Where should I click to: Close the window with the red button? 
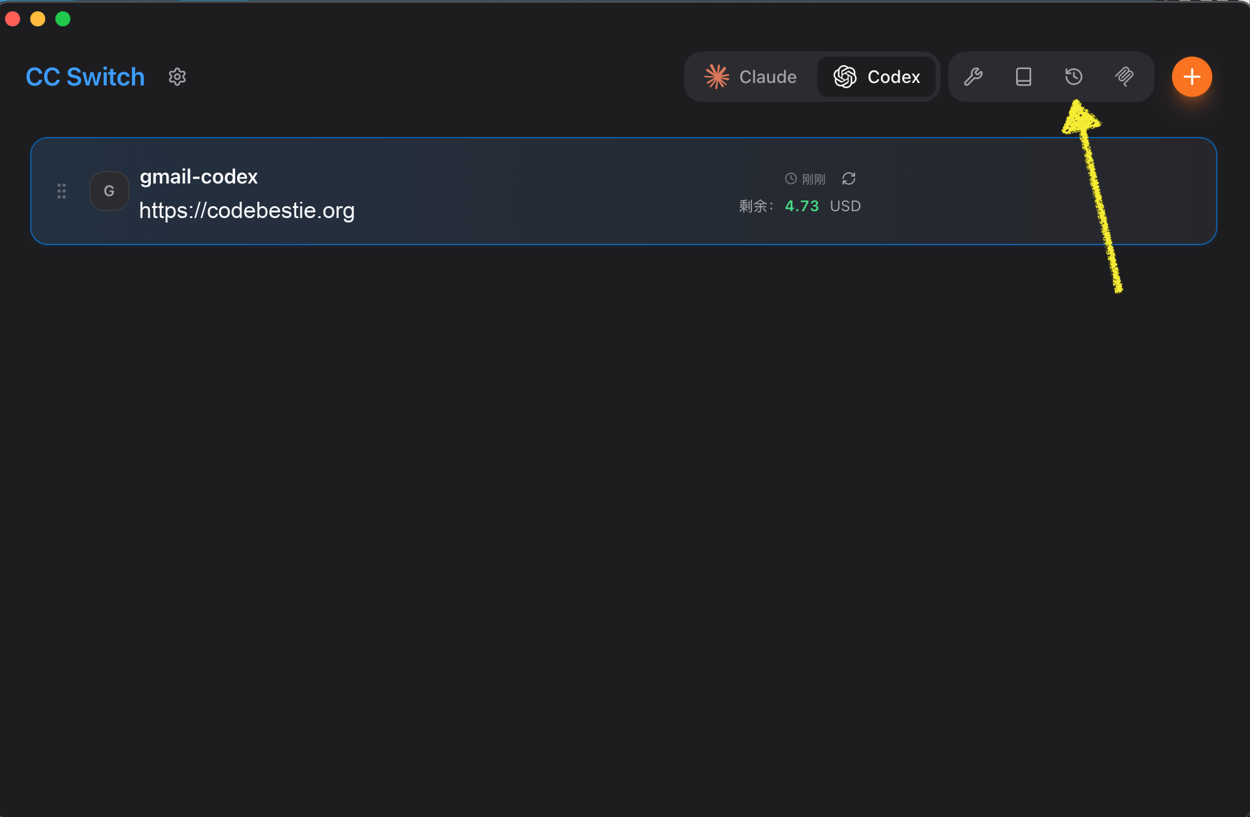click(x=13, y=19)
